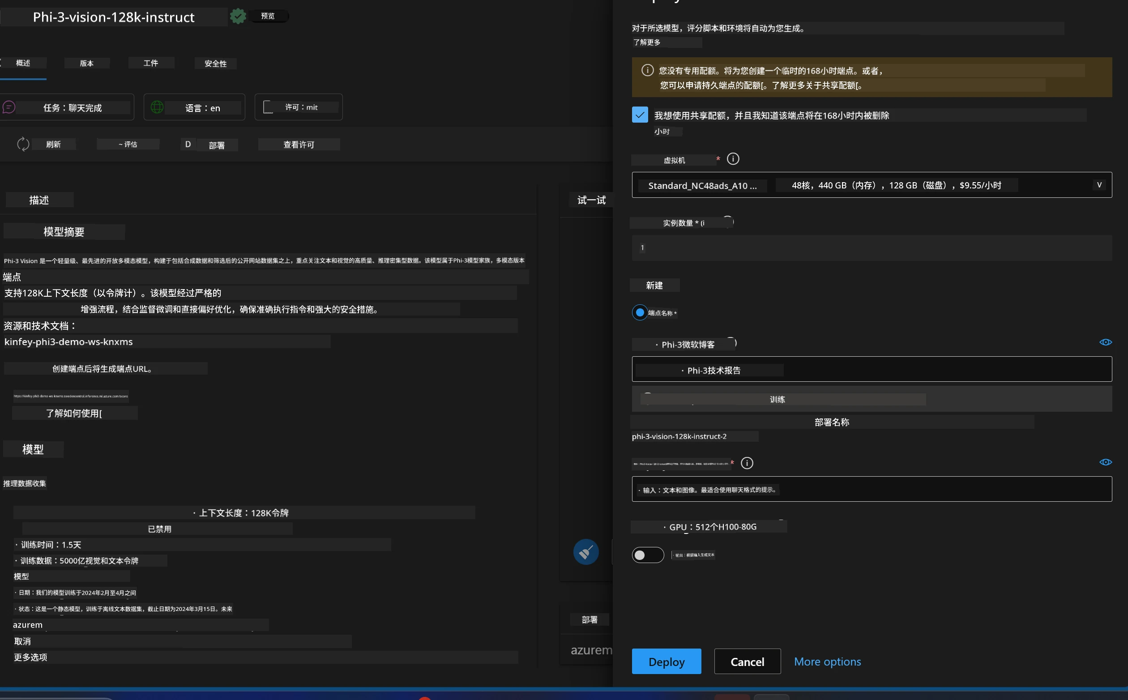1128x700 pixels.
Task: Click the info icon in the quota warning banner
Action: (x=647, y=70)
